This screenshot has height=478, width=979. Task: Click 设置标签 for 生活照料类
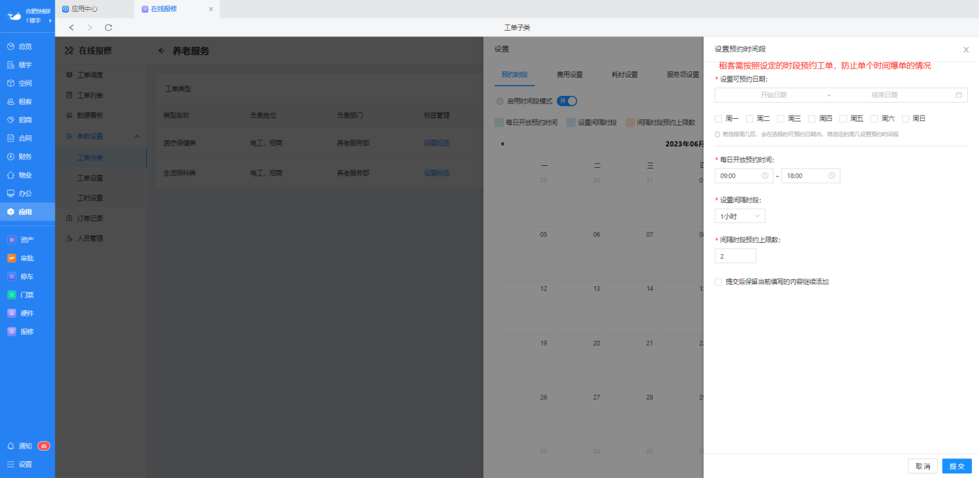(437, 173)
